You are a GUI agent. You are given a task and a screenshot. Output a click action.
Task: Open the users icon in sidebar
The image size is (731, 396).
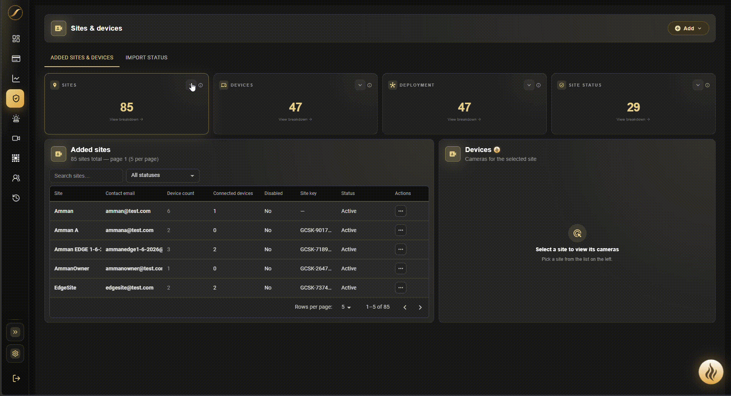click(x=16, y=178)
